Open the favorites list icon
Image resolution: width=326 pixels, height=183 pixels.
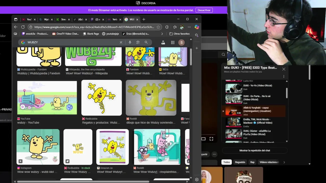tap(175, 27)
